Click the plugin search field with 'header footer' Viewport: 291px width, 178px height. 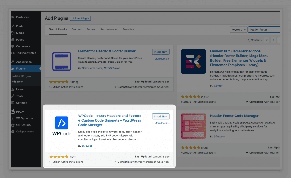click(x=264, y=29)
